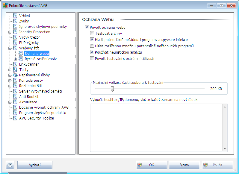Click the Testy magnifier icon

click(15, 70)
